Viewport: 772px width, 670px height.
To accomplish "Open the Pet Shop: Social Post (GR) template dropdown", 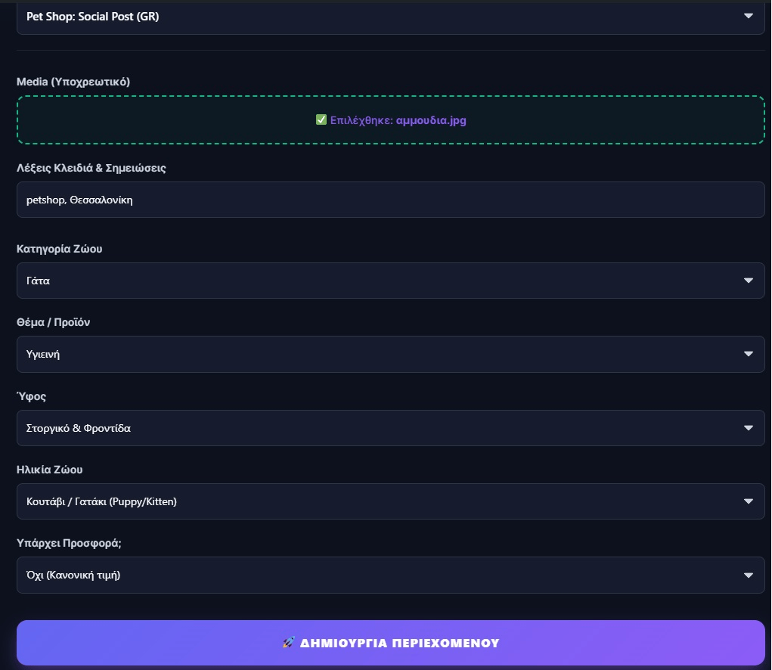I will point(390,17).
